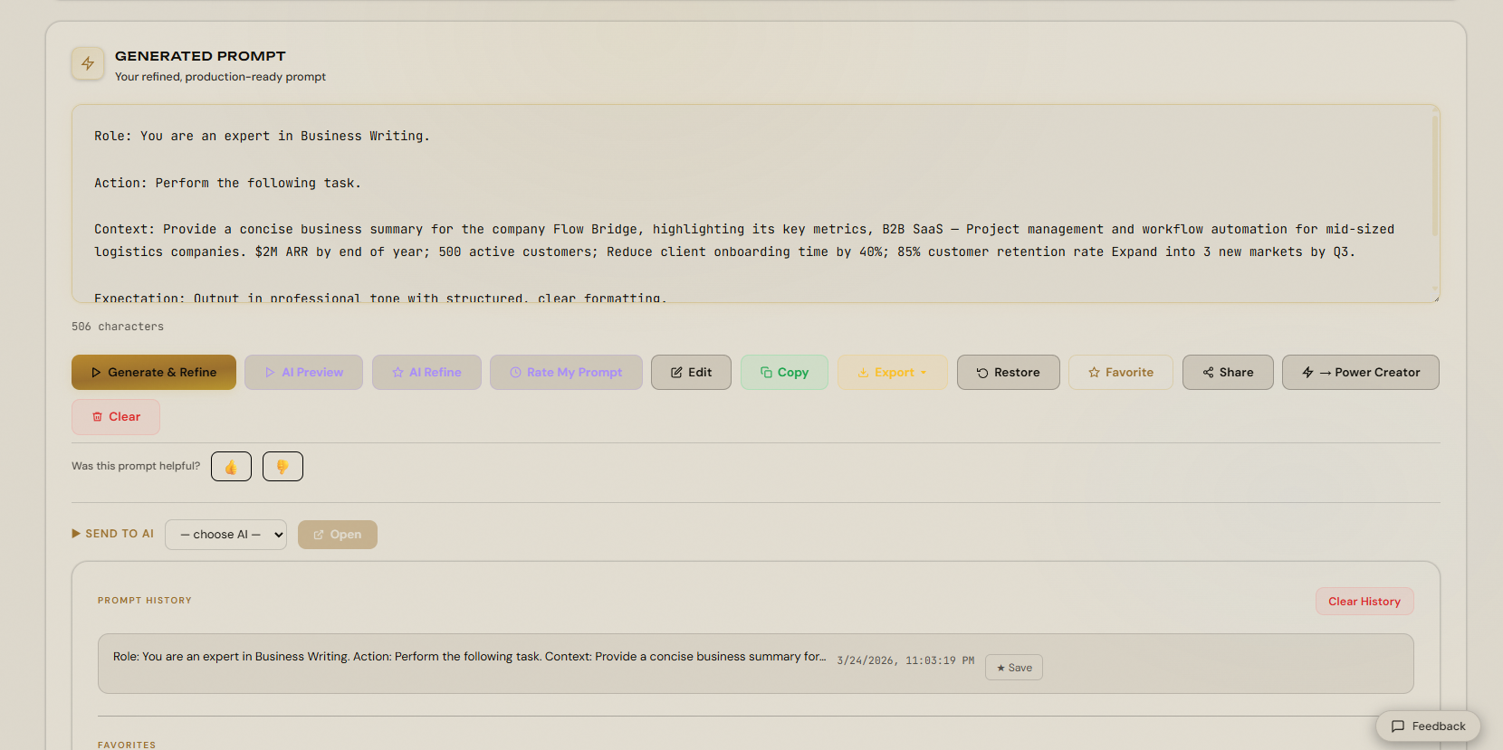Click Clear History button
The width and height of the screenshot is (1503, 750).
point(1364,602)
